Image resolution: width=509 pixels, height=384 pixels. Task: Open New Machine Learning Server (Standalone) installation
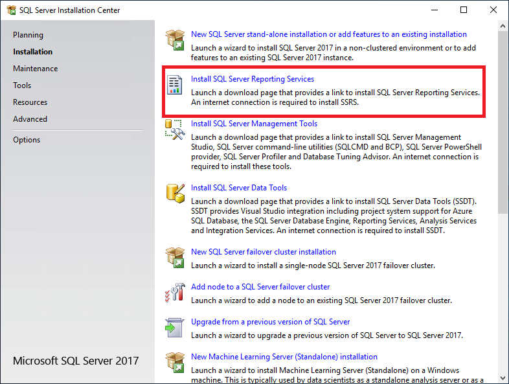pos(284,357)
